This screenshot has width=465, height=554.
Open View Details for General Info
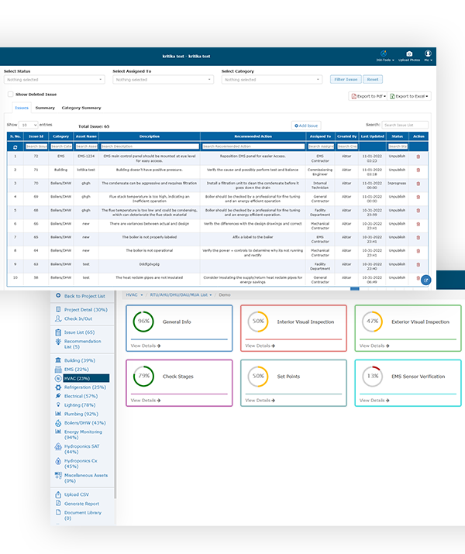(x=146, y=346)
